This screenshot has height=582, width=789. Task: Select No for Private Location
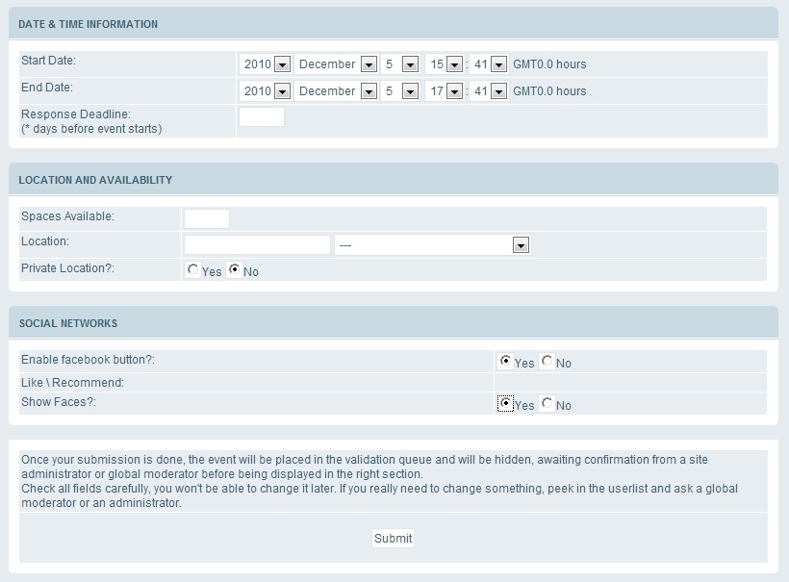click(x=235, y=270)
